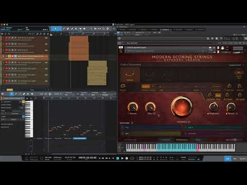Switch to the Performance tab in the instrument
Viewport: 247px width, 185px height.
[x=182, y=140]
